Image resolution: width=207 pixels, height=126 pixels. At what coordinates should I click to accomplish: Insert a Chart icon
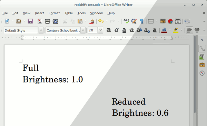[x=170, y=21]
